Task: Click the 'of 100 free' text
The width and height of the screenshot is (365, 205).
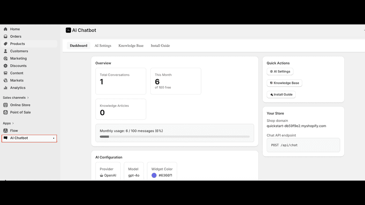Action: 163,88
